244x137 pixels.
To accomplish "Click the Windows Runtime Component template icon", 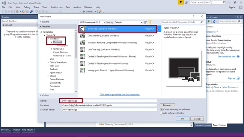I will pos(83,43).
